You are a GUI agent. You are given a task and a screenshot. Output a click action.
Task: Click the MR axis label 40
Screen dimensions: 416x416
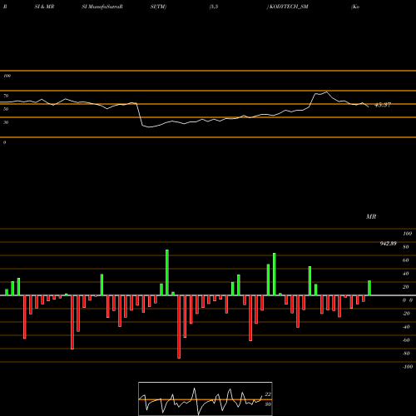point(406,274)
